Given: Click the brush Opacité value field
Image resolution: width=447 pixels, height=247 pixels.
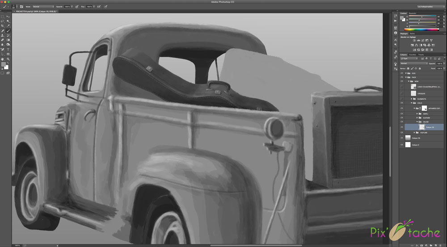Looking at the screenshot, I should (x=67, y=7).
